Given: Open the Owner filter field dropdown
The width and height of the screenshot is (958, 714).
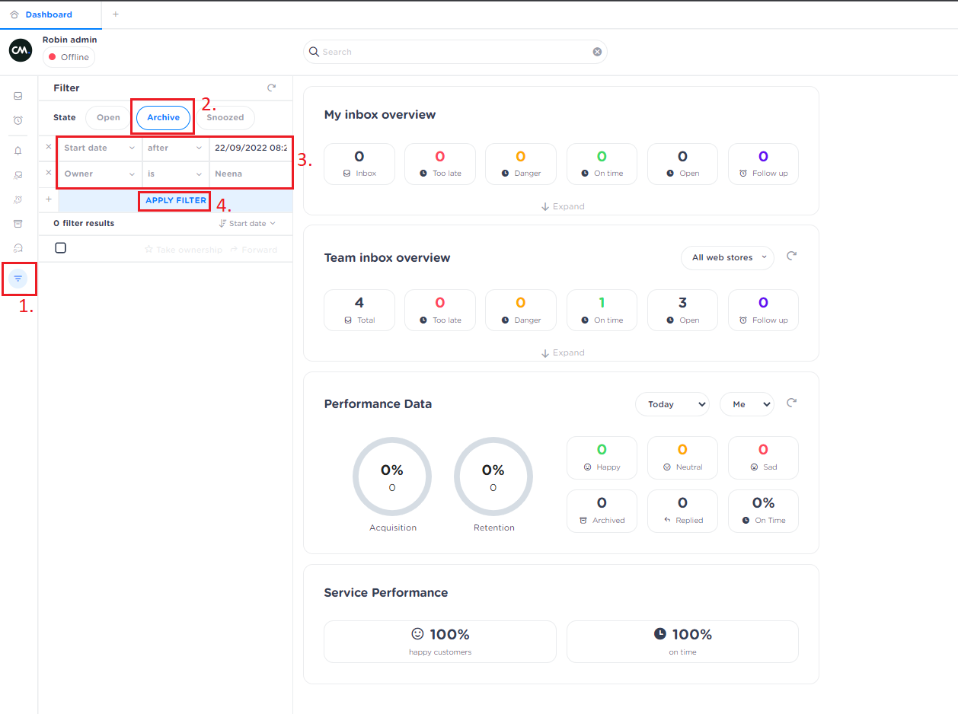Looking at the screenshot, I should tap(99, 174).
